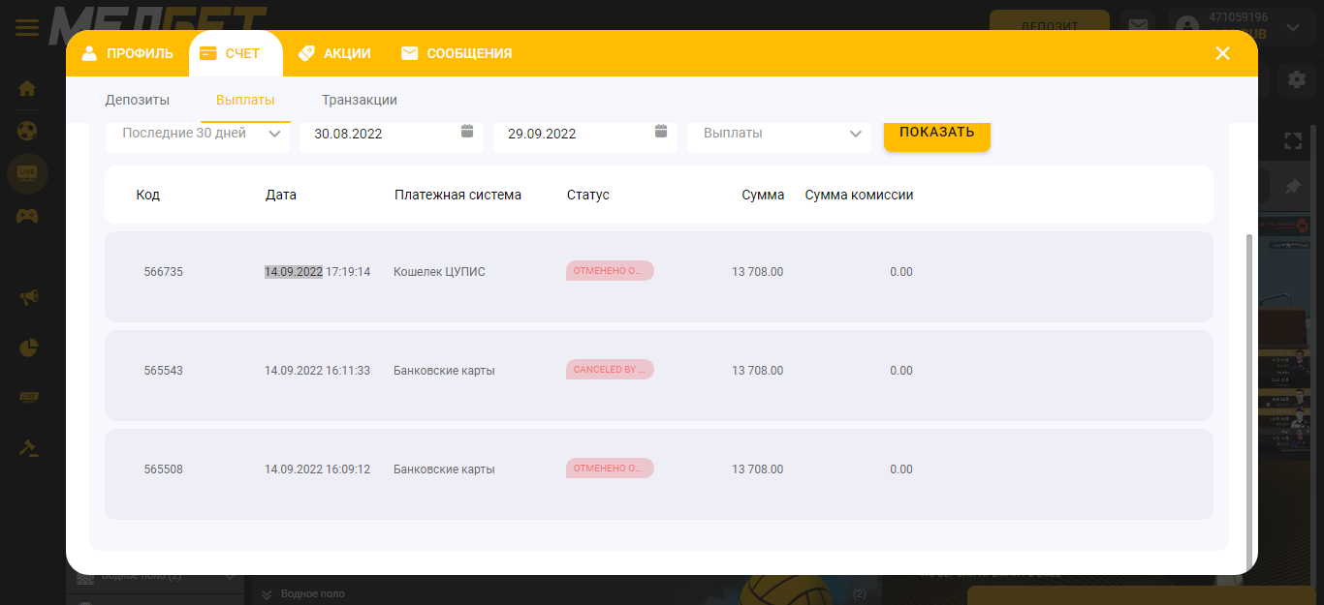Open the pie chart statistics icon
Screen dimensions: 1324x605
[28, 348]
